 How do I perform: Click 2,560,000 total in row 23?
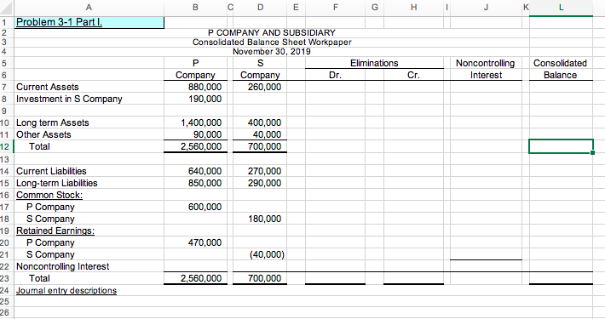click(201, 278)
